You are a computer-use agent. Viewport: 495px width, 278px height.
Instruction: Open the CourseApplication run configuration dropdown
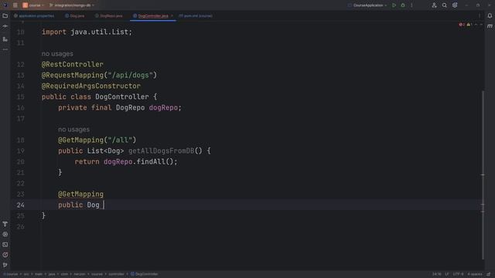[367, 5]
